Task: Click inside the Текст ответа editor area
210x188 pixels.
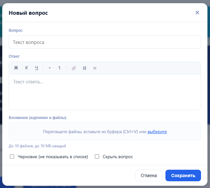Action: point(105,92)
